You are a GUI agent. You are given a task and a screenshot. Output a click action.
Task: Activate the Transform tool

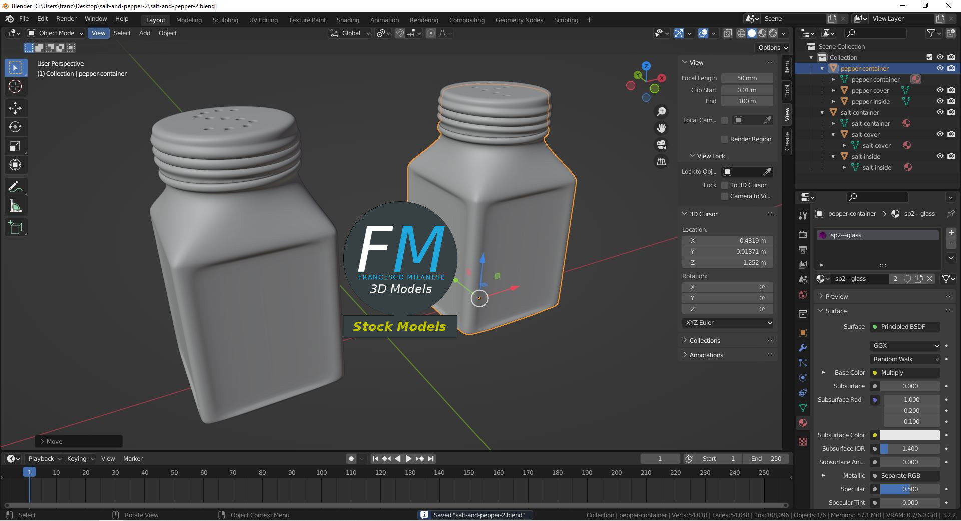[15, 165]
